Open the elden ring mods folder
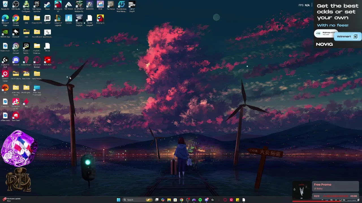The image size is (362, 203). tap(16, 91)
